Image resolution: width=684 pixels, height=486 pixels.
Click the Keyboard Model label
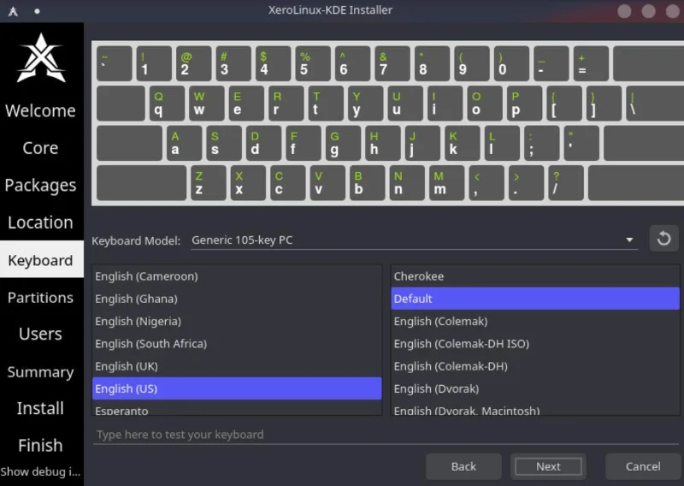(136, 240)
